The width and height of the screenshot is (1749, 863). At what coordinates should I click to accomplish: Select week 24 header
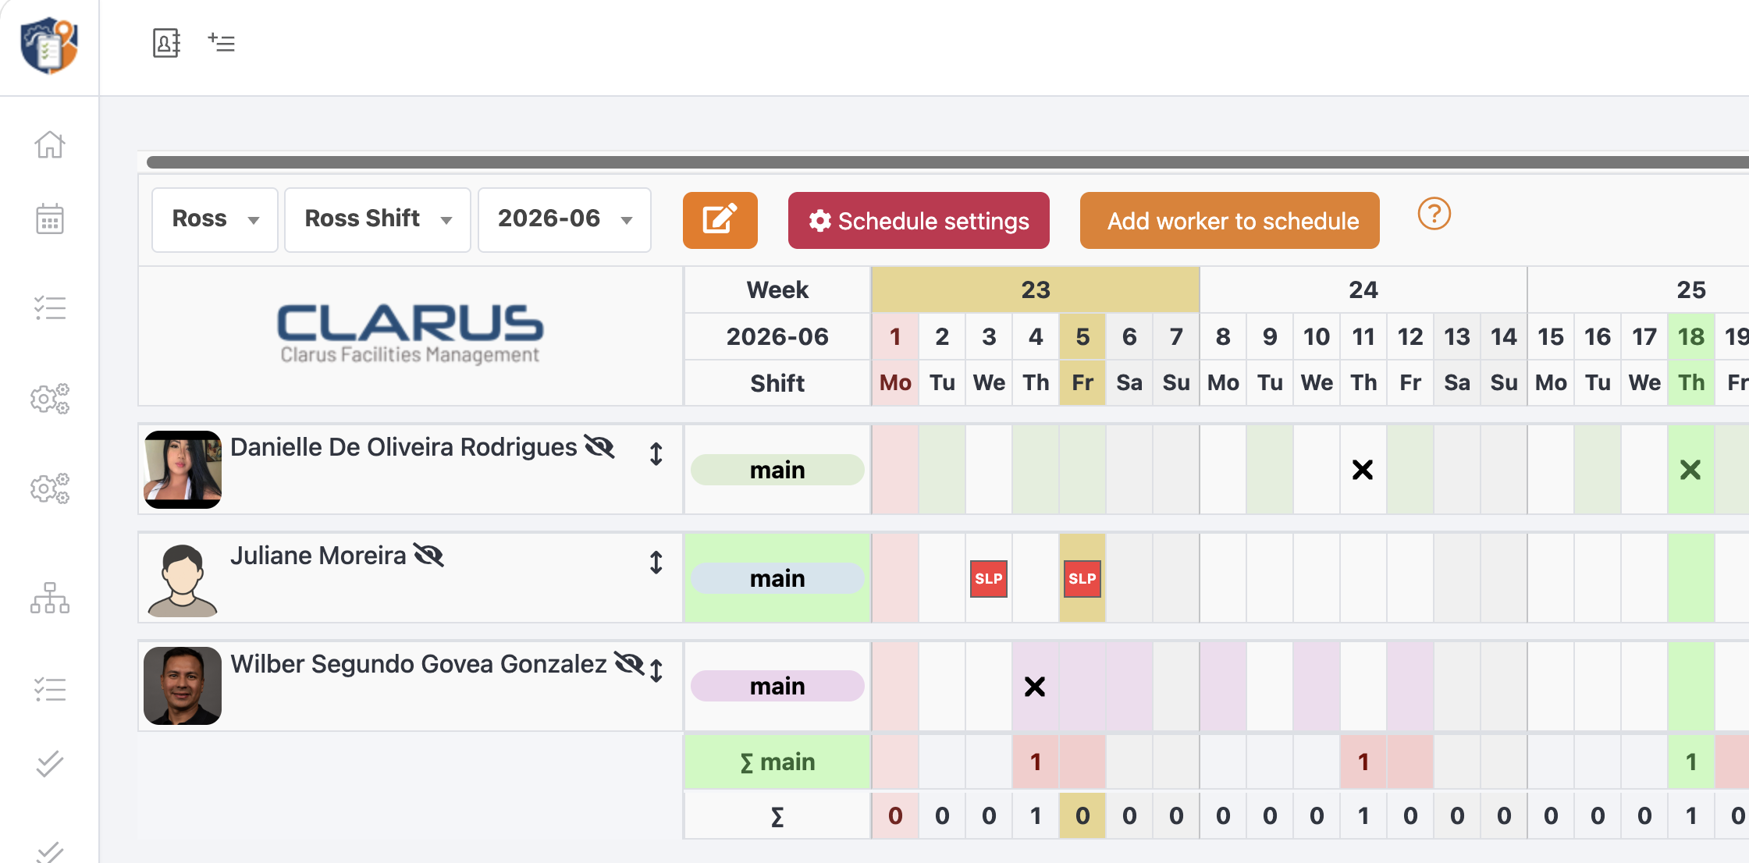click(1363, 289)
